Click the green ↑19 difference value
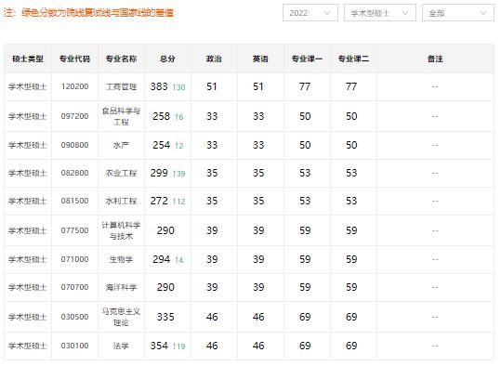Image resolution: width=501 pixels, height=366 pixels. coord(178,346)
